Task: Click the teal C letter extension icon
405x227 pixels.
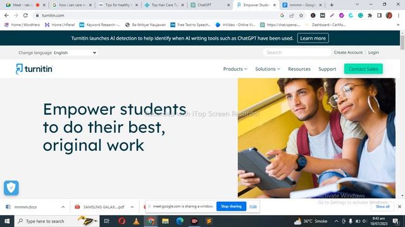Action: click(x=351, y=15)
